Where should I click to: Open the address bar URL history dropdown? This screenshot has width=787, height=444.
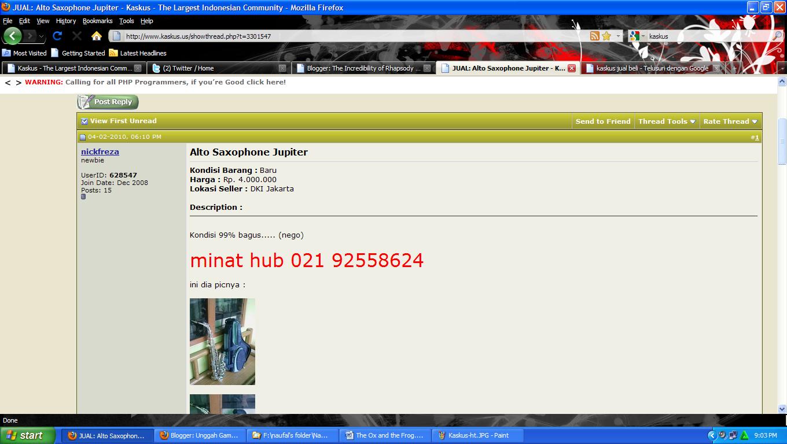coord(619,36)
